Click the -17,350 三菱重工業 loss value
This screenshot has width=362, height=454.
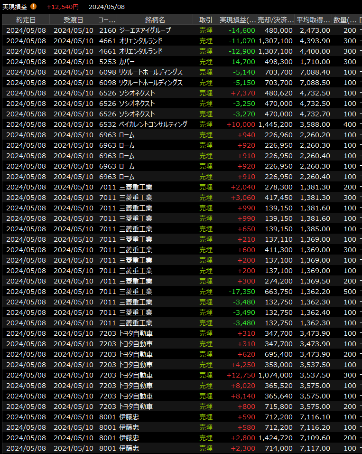(242, 292)
